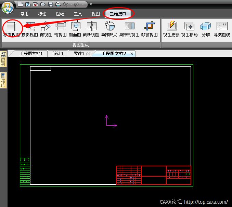232x207 pixels.
Task: Select the 三维接口 ribbon tab
Action: 118,14
